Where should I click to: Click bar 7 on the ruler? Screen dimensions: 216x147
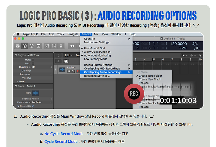(172, 60)
